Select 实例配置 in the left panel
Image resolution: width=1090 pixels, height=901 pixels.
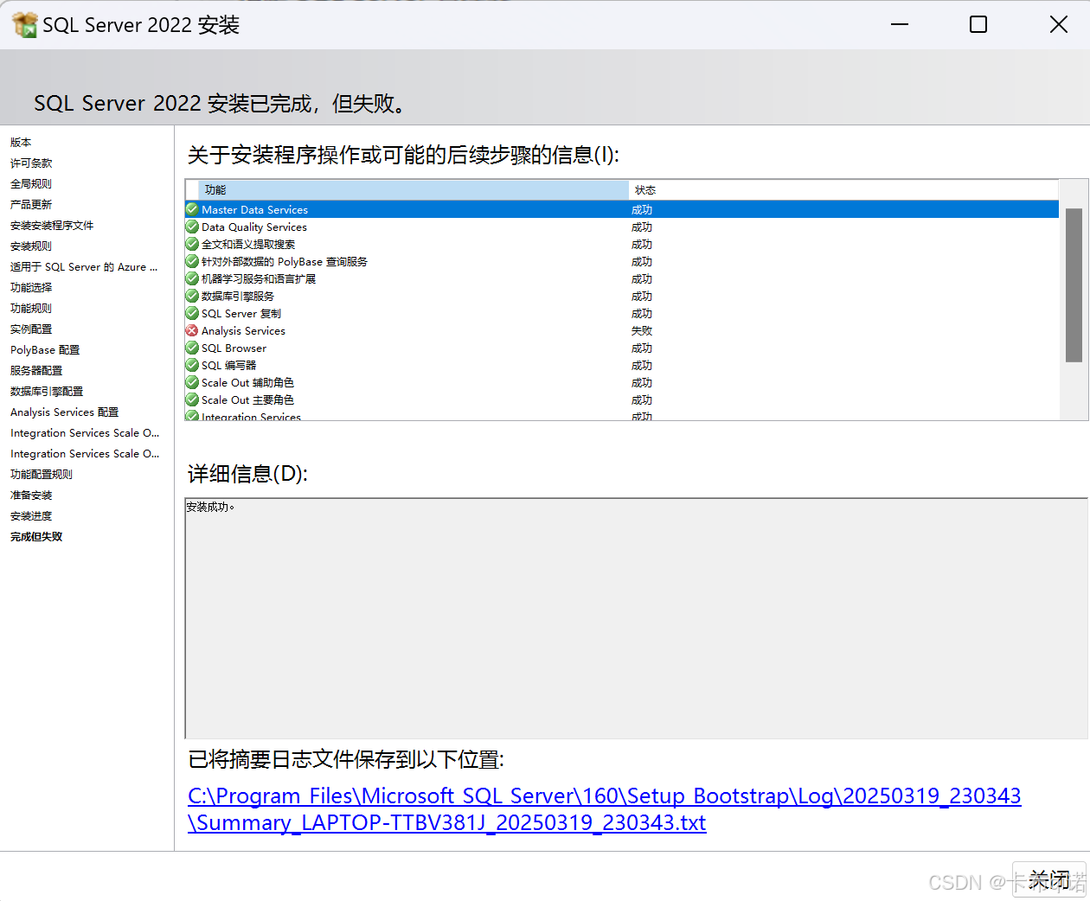pos(31,329)
